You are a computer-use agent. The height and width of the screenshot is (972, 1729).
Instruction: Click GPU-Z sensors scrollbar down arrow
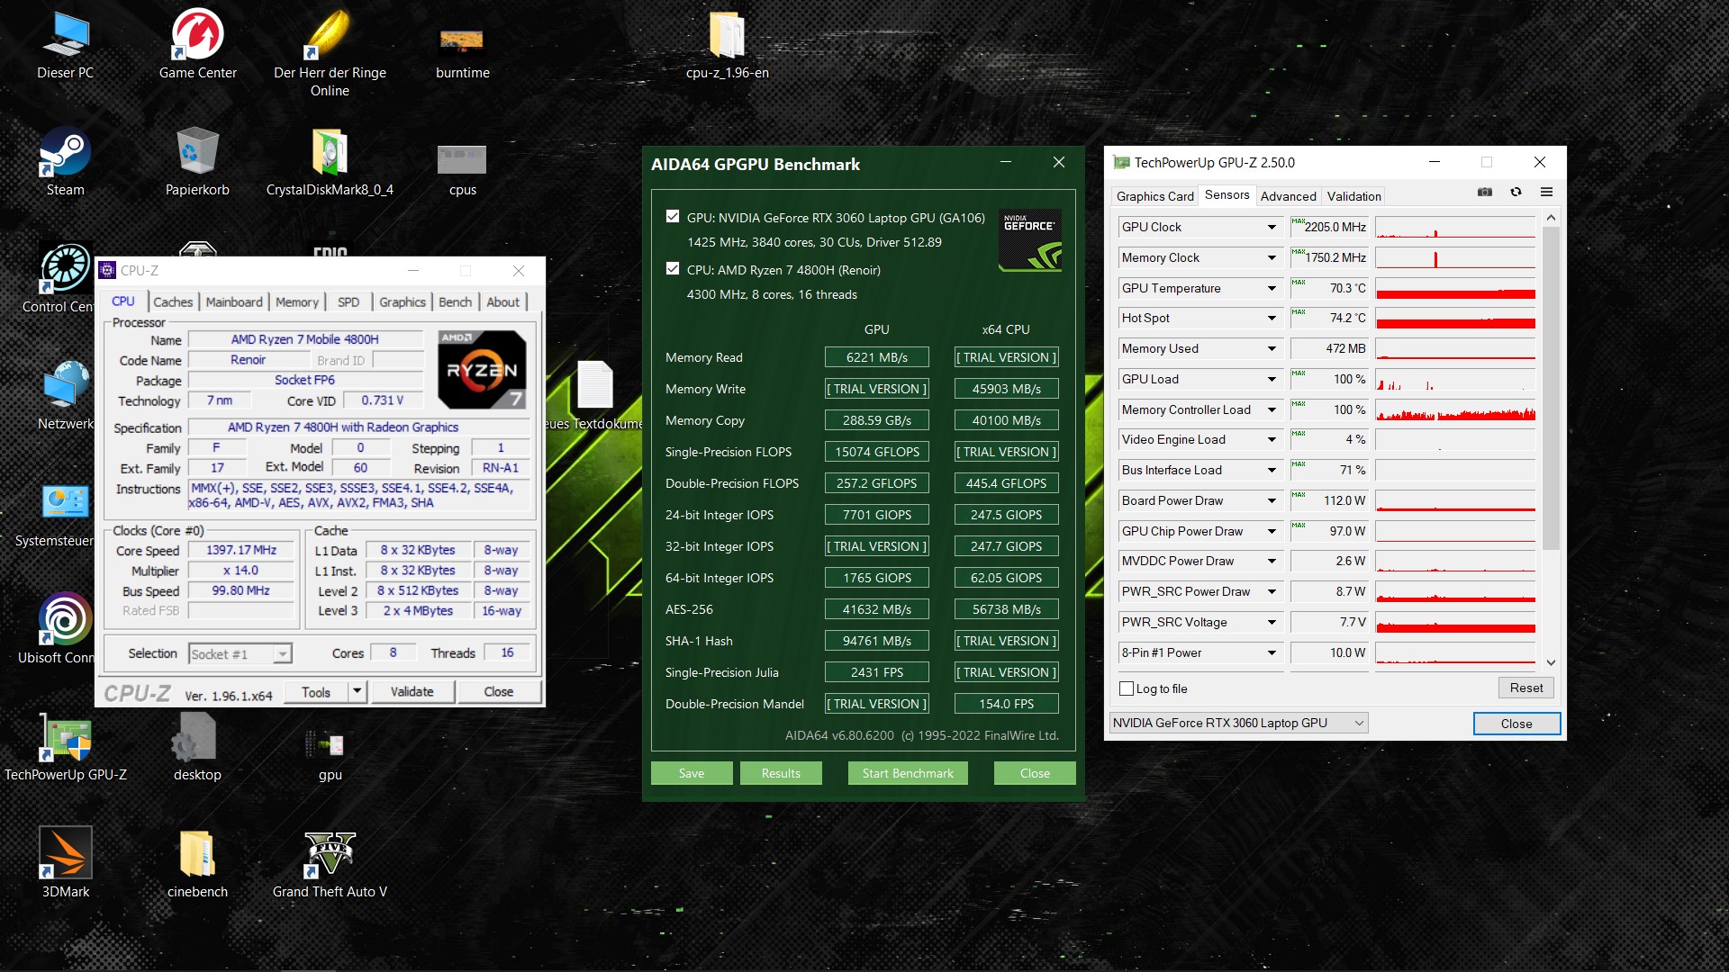(1551, 662)
